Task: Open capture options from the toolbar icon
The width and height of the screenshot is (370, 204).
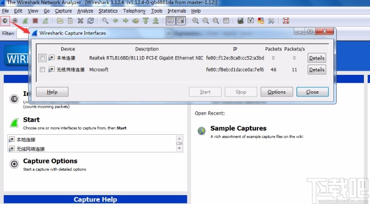Action: click(x=15, y=21)
